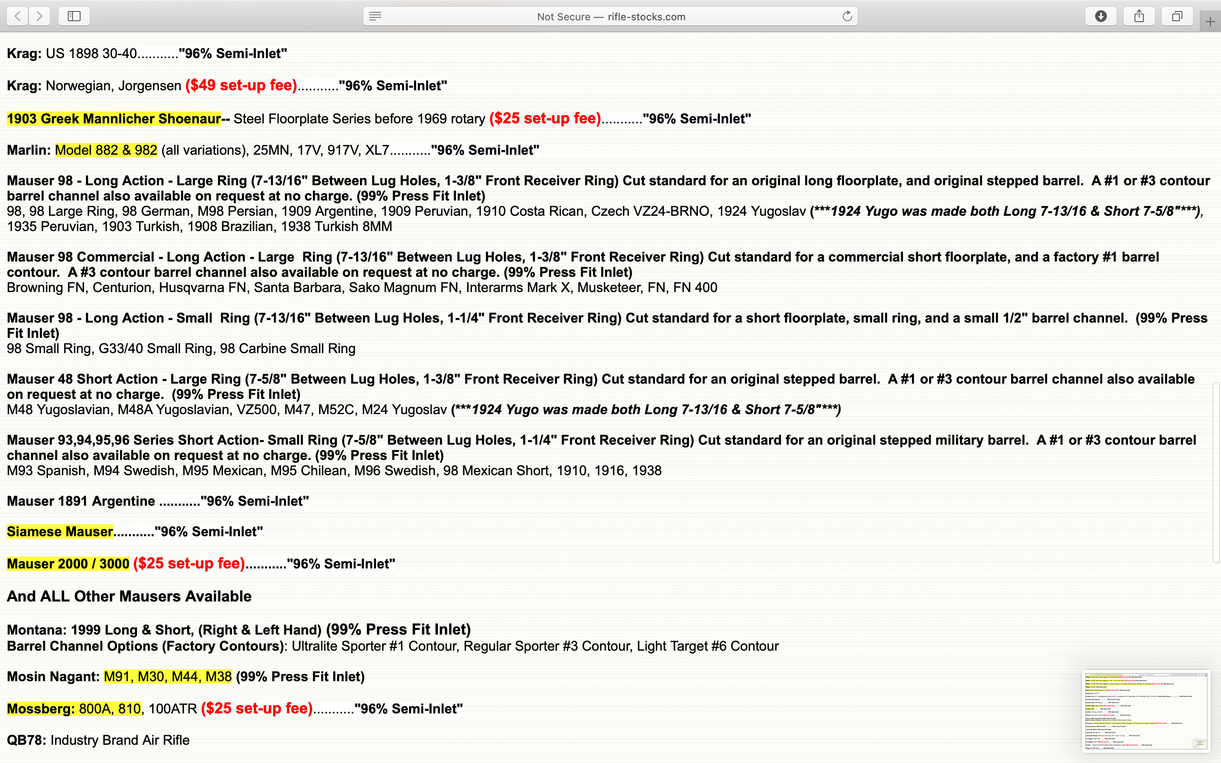Go back to the previous page
The image size is (1221, 763).
click(18, 16)
